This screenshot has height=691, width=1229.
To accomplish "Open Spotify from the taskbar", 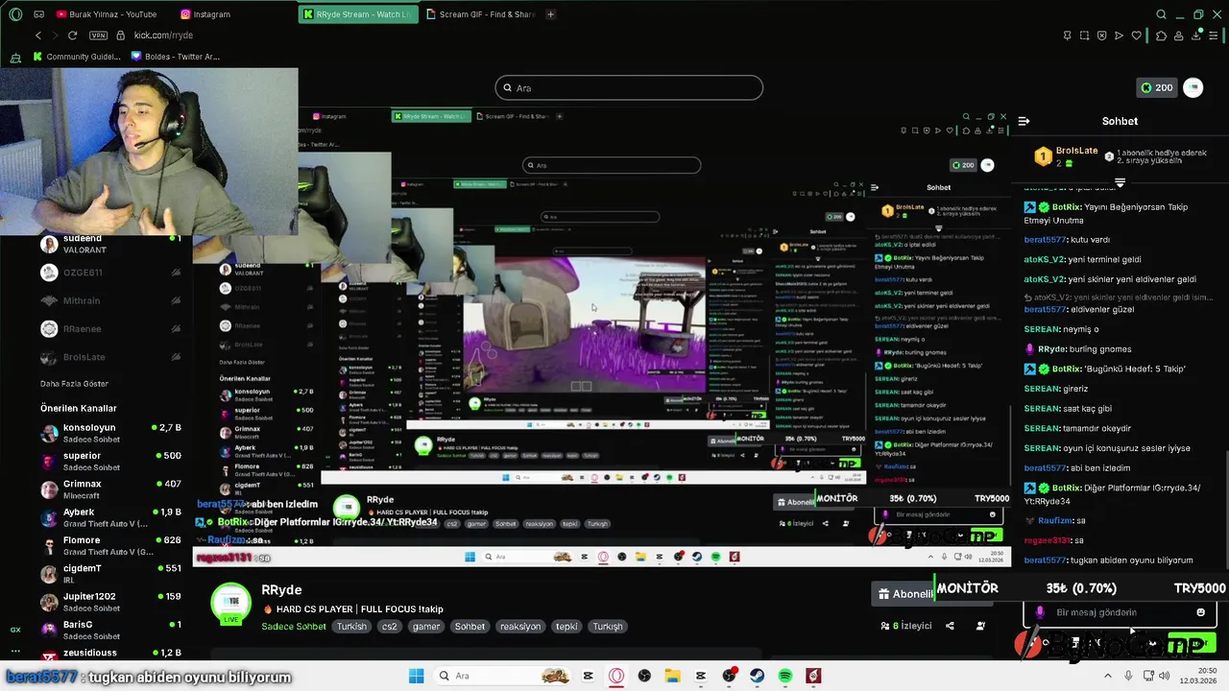I will pyautogui.click(x=785, y=676).
